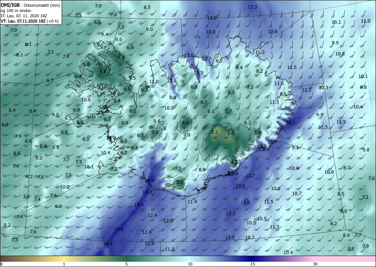Click the map value 11.4

[192, 202]
